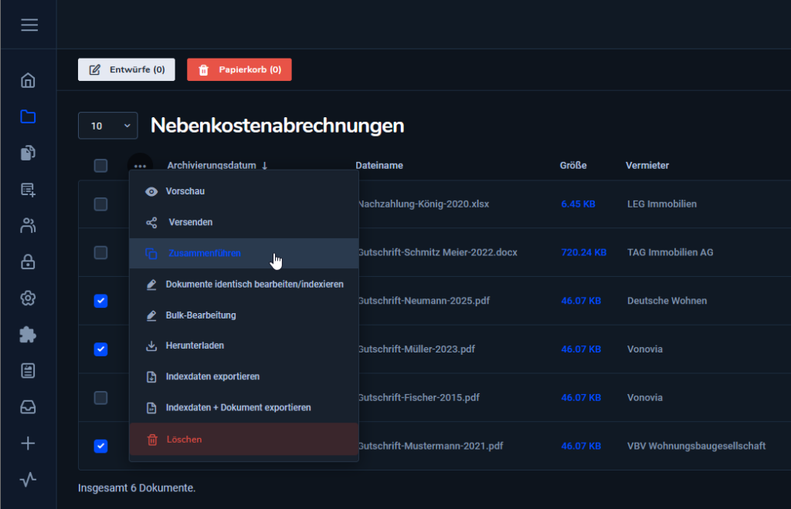Click the three-dots actions icon in table header
This screenshot has height=509, width=791.
(141, 166)
